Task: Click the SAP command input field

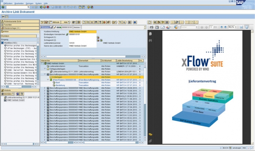Action: pos(18,7)
